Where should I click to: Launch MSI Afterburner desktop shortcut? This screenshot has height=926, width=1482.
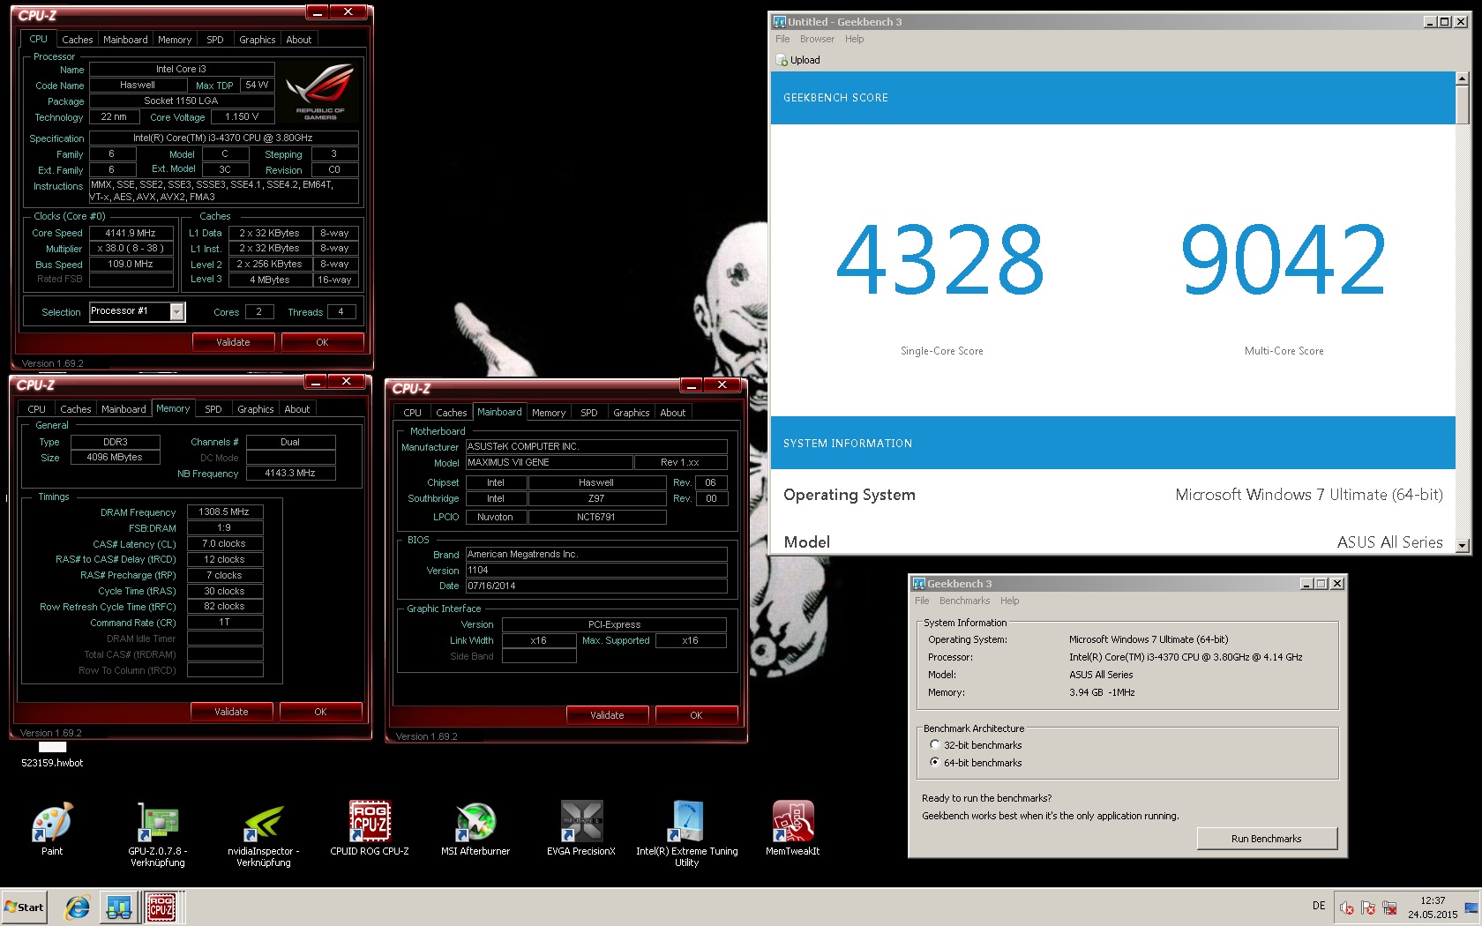pyautogui.click(x=475, y=827)
